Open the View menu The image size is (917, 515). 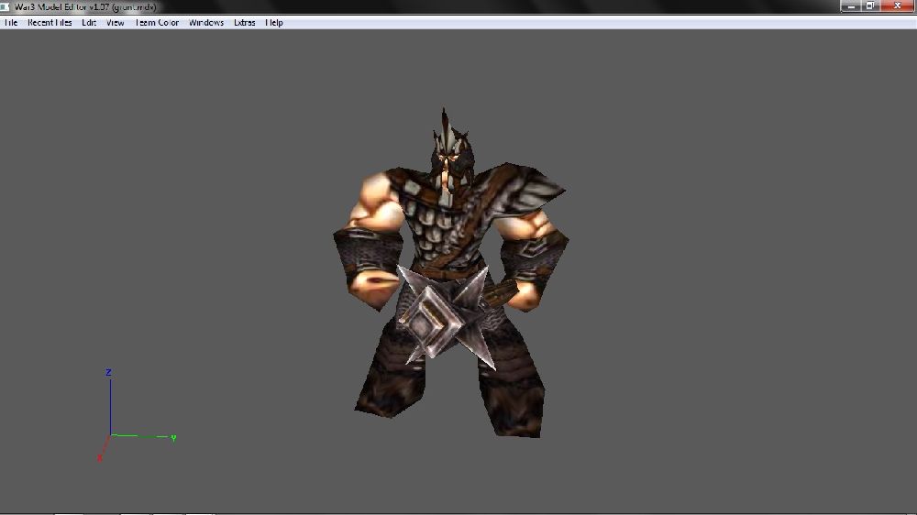click(x=116, y=23)
